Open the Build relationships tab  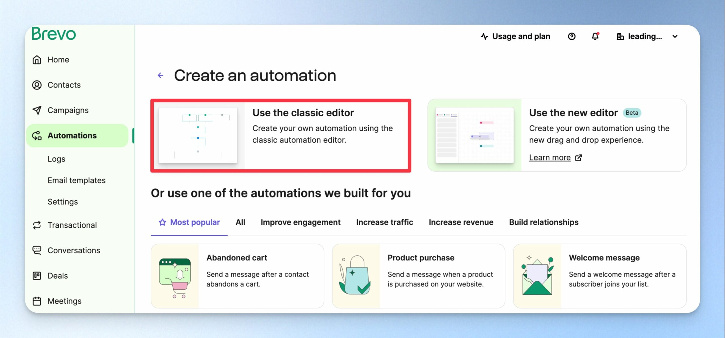pos(544,222)
